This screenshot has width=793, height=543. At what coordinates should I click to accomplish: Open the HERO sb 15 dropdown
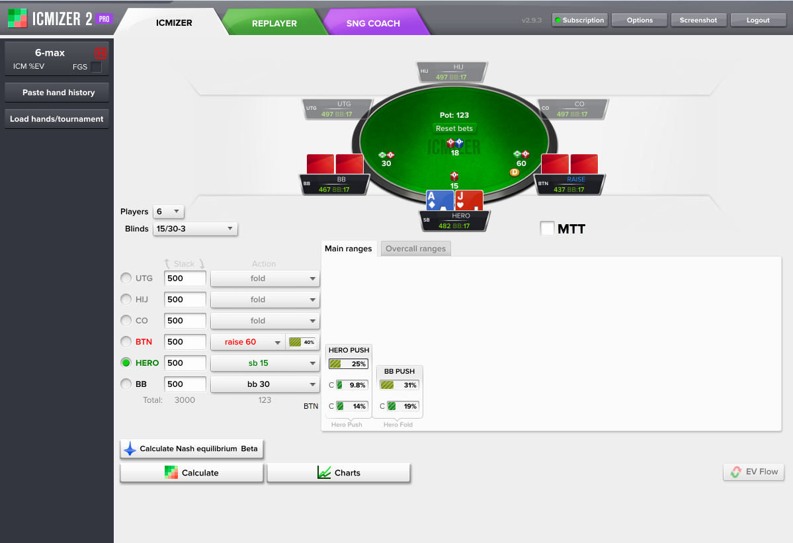tap(265, 363)
